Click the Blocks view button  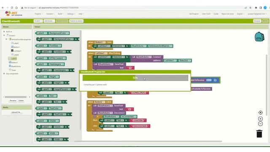pyautogui.click(x=265, y=21)
